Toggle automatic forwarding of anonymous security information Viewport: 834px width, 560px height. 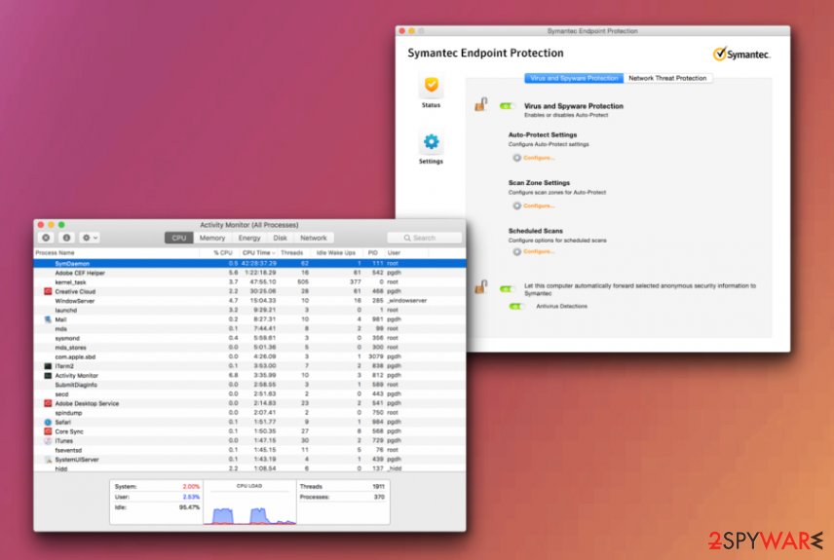point(507,289)
